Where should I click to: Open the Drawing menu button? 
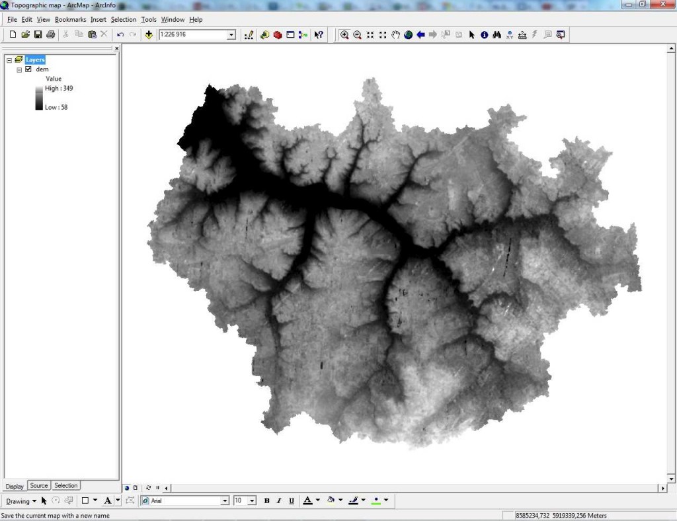click(x=20, y=501)
